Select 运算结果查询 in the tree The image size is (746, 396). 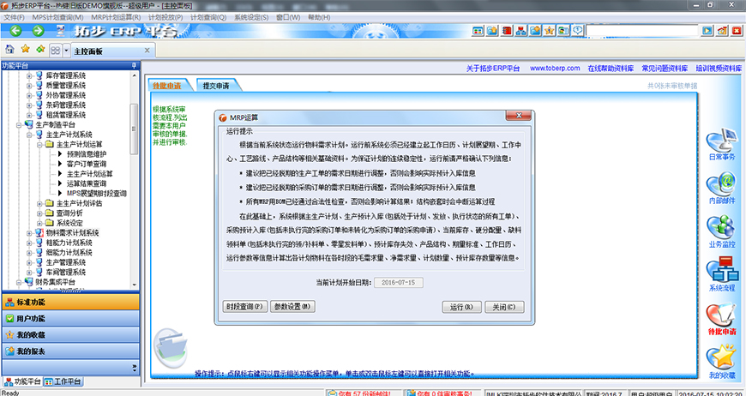87,183
